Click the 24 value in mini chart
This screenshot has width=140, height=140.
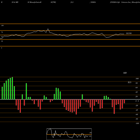point(90,136)
